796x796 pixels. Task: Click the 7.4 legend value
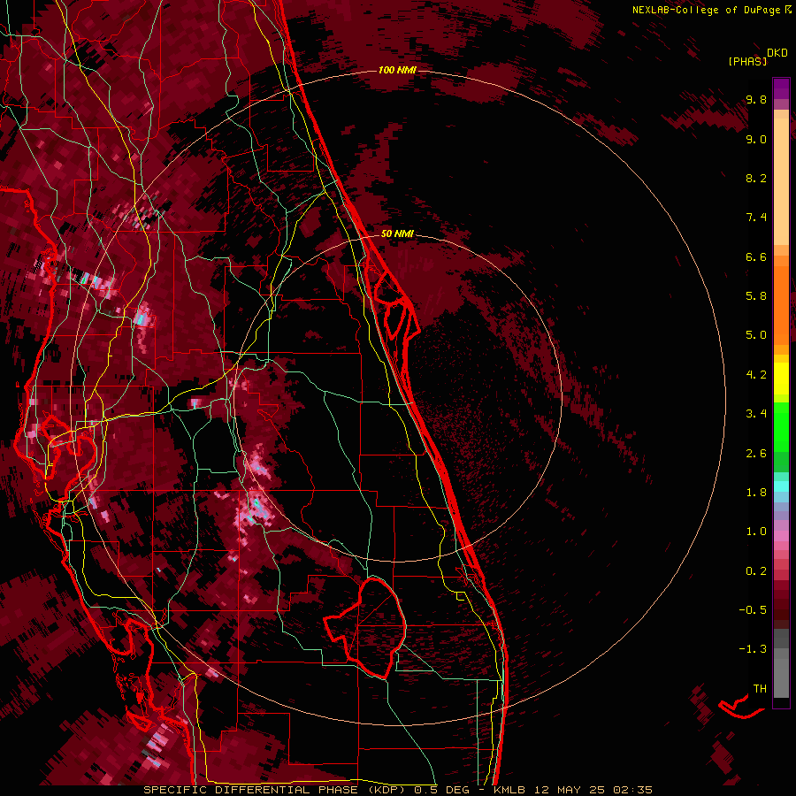(x=756, y=218)
